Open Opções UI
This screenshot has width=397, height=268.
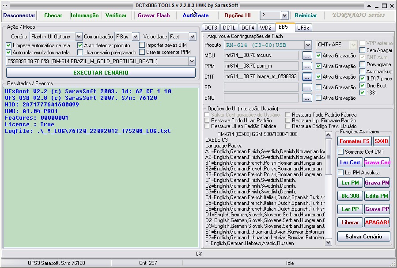238,15
